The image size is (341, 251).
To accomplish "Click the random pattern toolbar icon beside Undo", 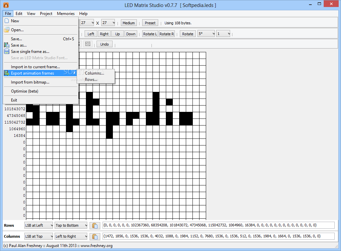I will coord(88,44).
